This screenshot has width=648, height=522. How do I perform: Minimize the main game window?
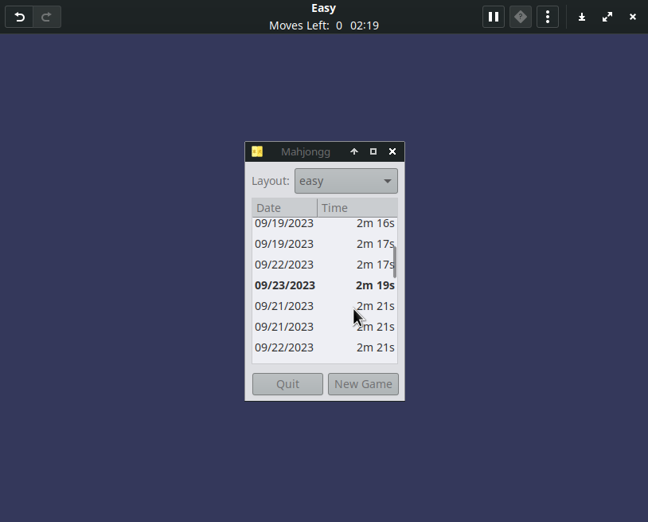[x=582, y=17]
